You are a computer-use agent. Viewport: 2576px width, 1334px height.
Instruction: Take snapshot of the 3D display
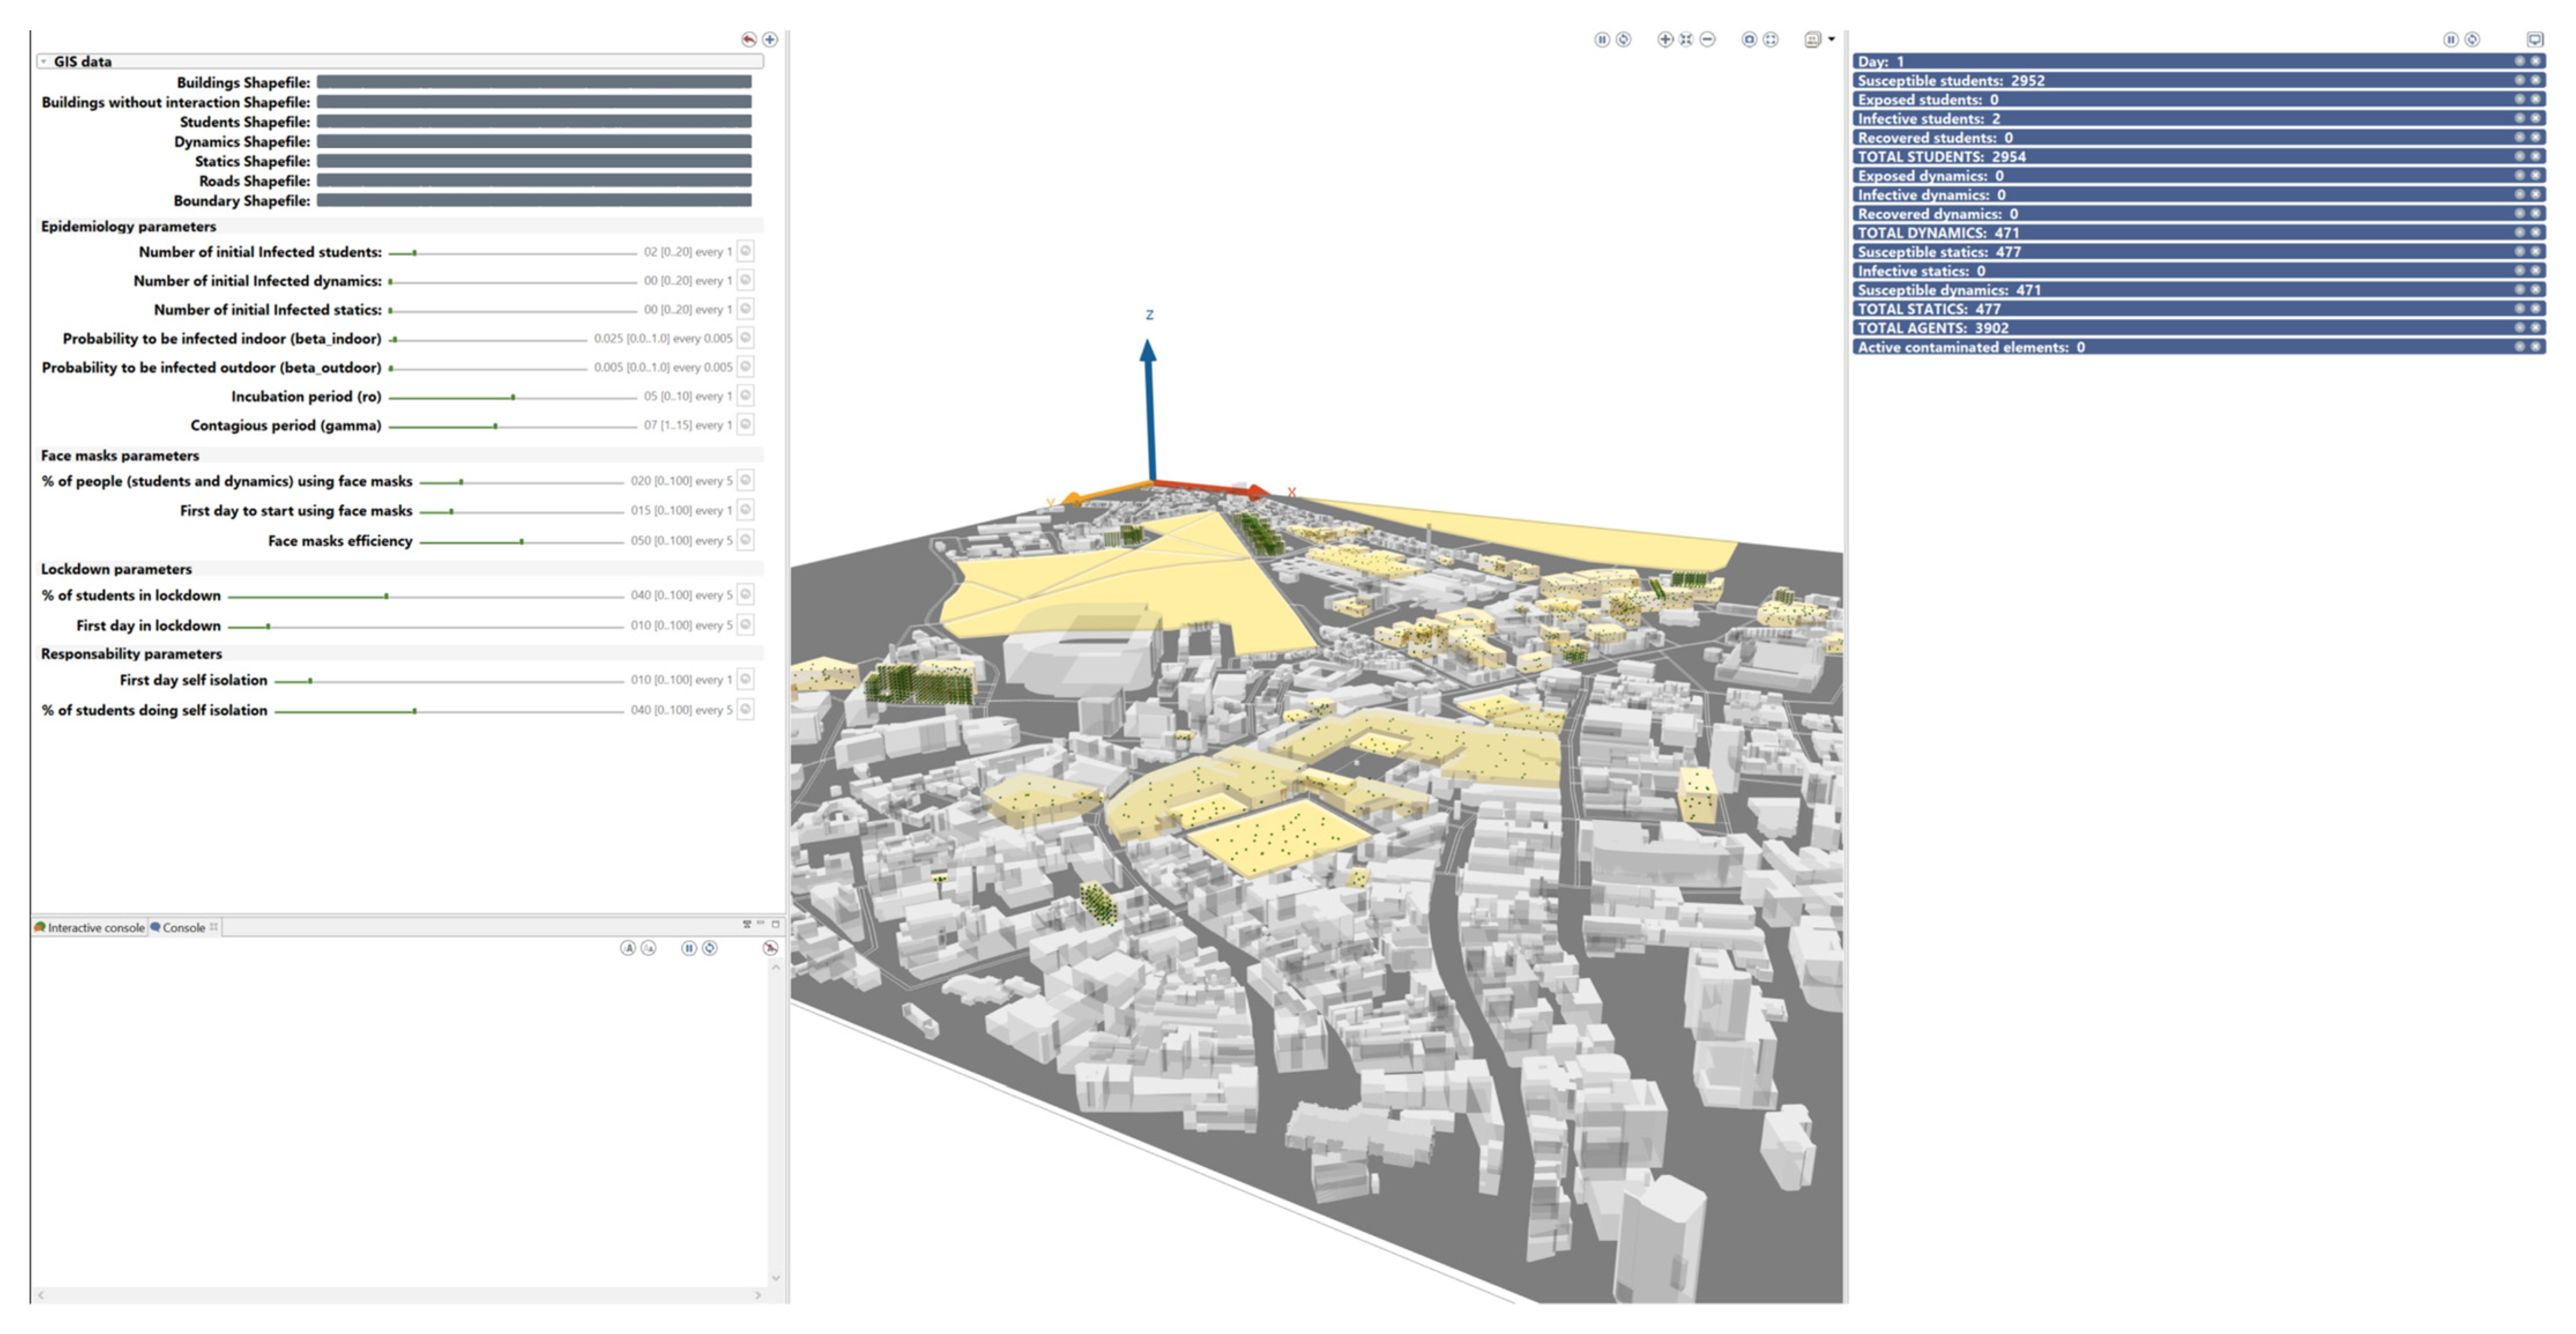coord(1748,39)
